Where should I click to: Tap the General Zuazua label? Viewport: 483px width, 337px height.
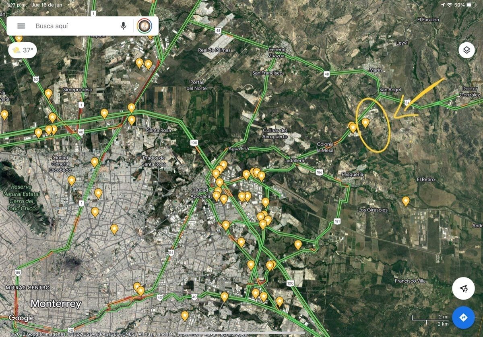click(x=277, y=52)
